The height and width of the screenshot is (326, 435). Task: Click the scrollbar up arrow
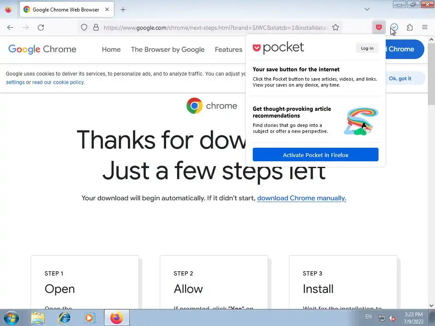pos(431,39)
